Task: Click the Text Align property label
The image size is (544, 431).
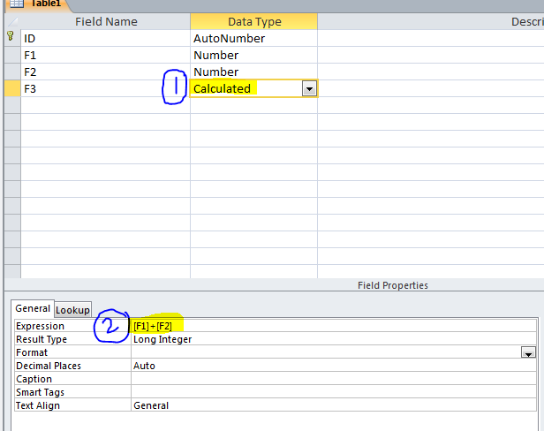Action: (x=38, y=405)
